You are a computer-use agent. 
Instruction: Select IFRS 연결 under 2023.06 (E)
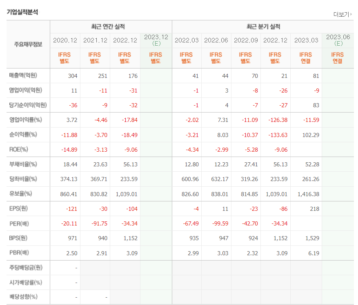click(x=338, y=58)
